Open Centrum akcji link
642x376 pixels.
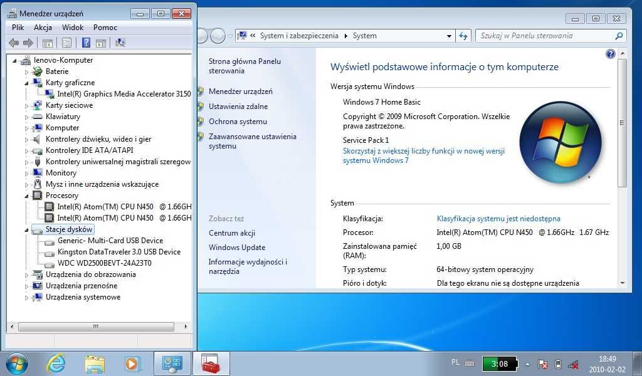point(232,233)
